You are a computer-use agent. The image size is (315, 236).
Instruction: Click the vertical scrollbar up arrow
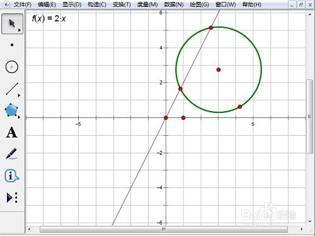pos(310,15)
